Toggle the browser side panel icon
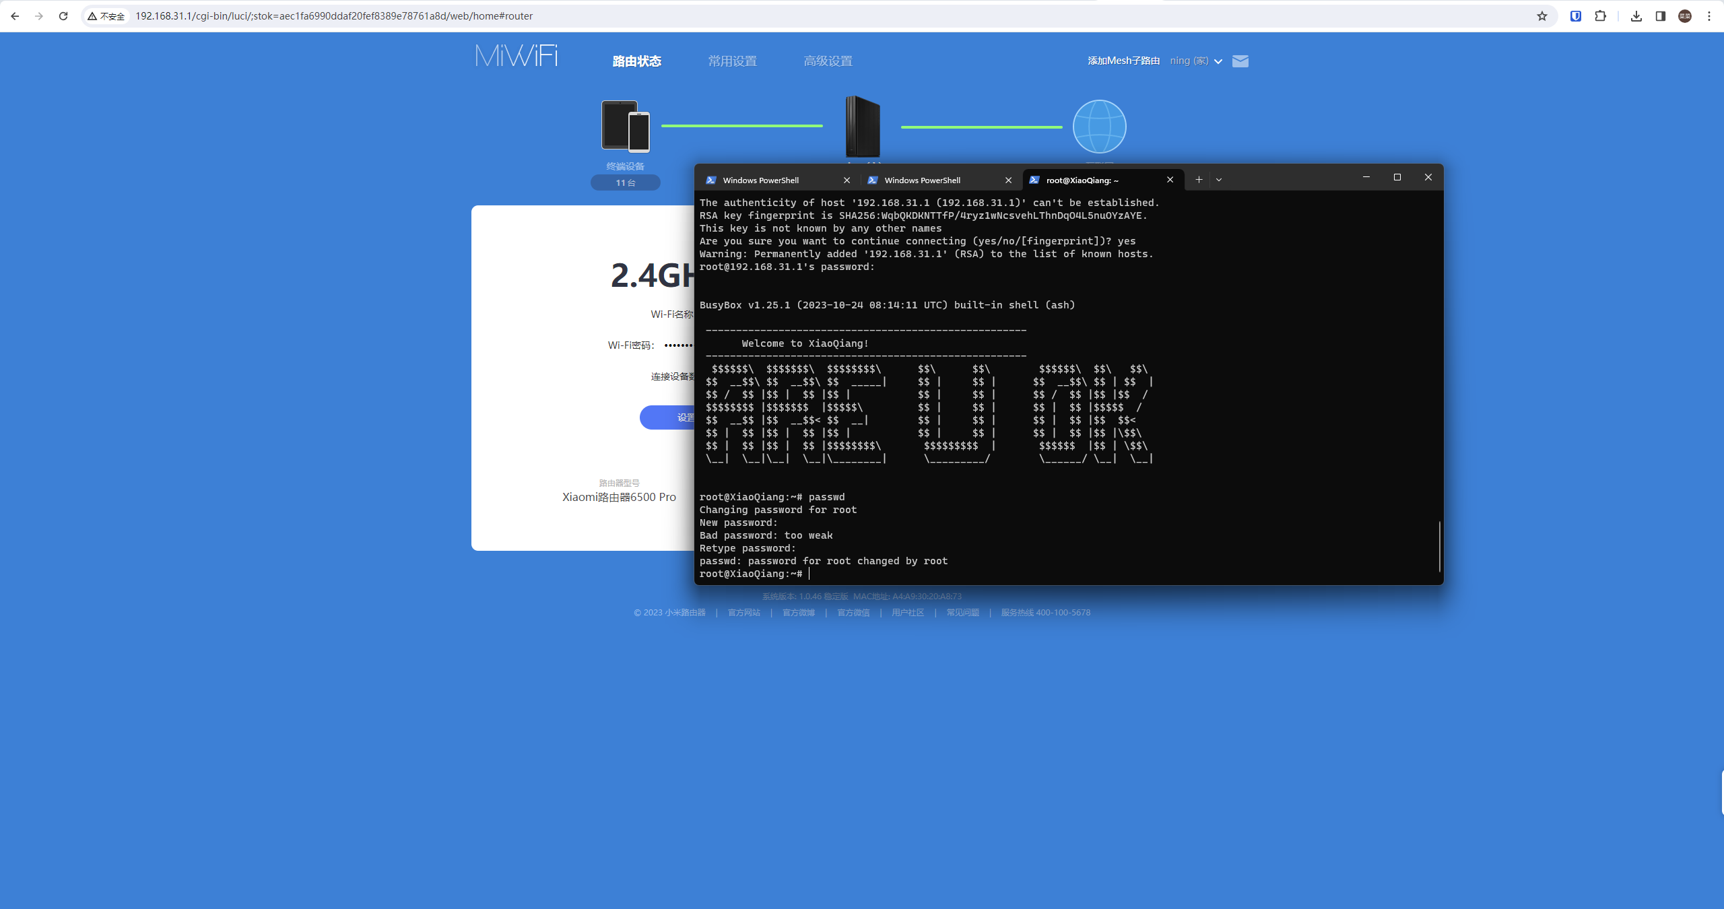Screen dimensions: 1724x909 click(x=1660, y=16)
